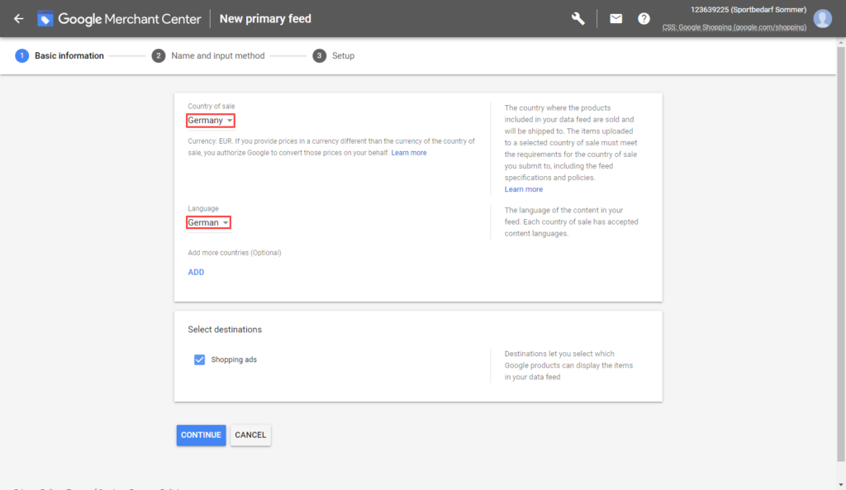Click the Google Merchant Center logo
Screen dimensions: 846x490
(x=45, y=18)
